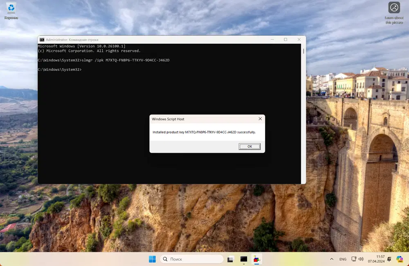409x266 pixels.
Task: Open the Windows Start menu
Action: pyautogui.click(x=152, y=259)
